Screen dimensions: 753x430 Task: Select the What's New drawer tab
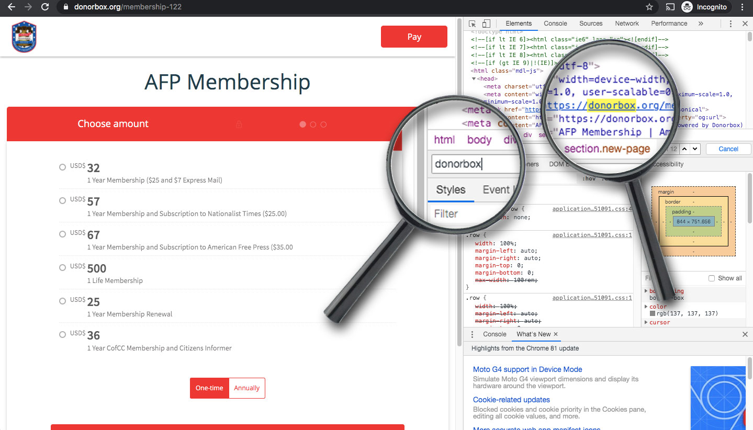click(x=534, y=334)
